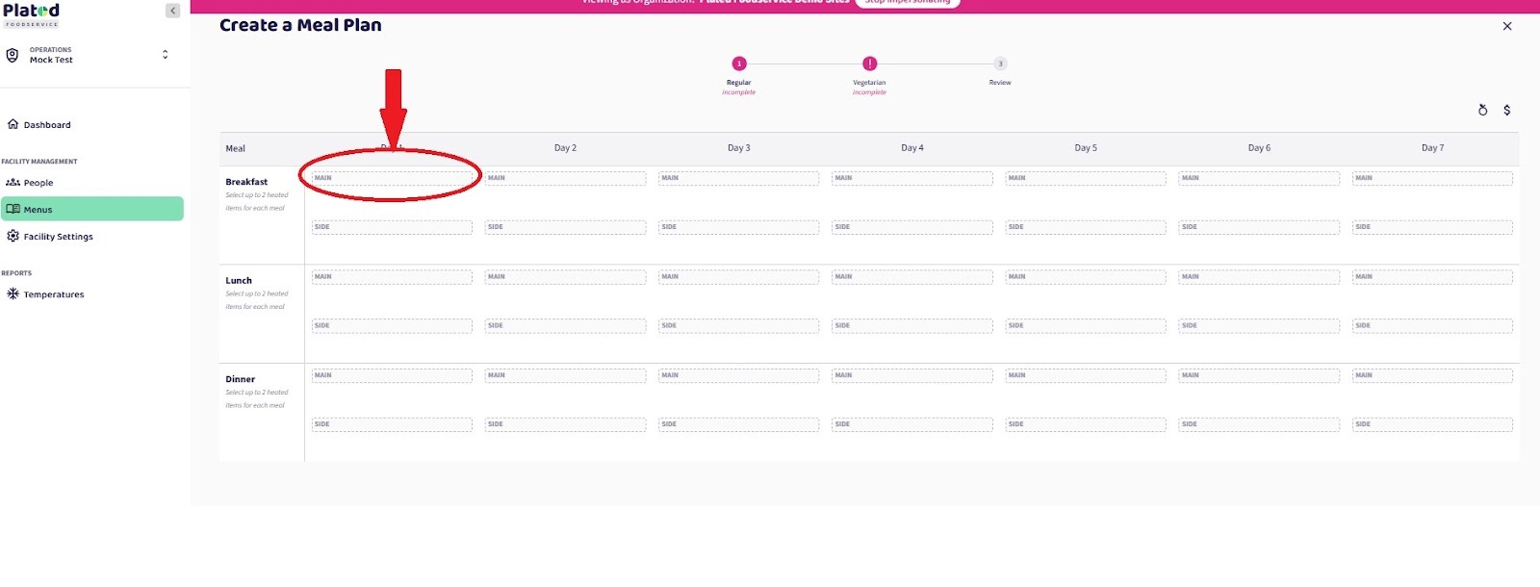Choose the Dinner MAIN slot for Day 7
The width and height of the screenshot is (1540, 587).
pos(1431,375)
